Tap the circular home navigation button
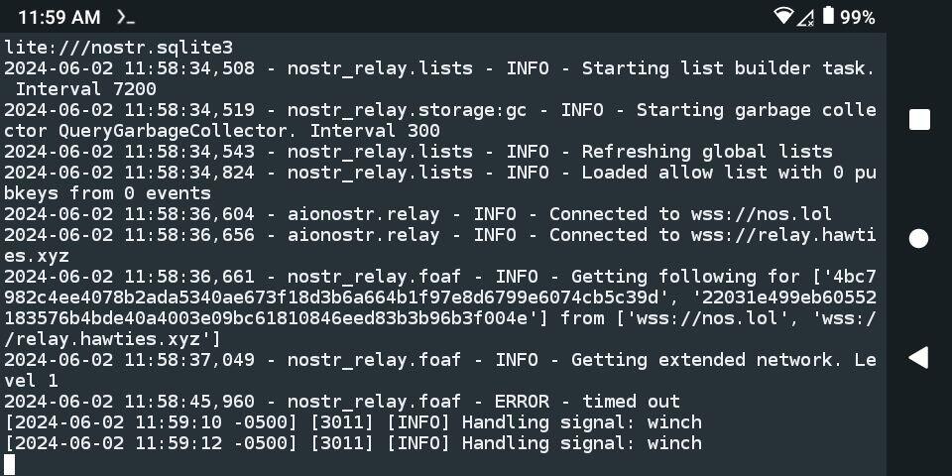 (919, 239)
